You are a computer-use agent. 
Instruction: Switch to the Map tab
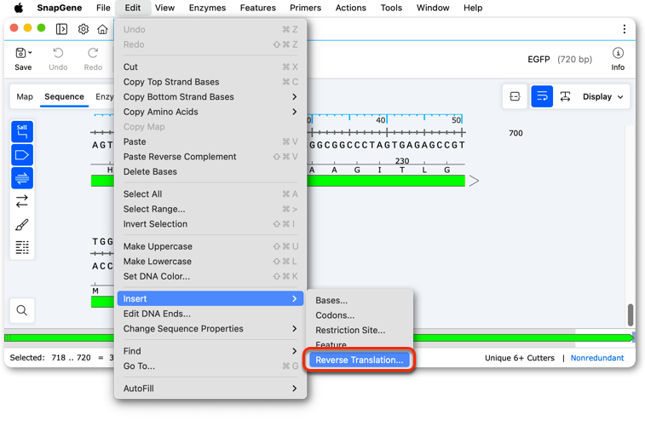coord(25,96)
